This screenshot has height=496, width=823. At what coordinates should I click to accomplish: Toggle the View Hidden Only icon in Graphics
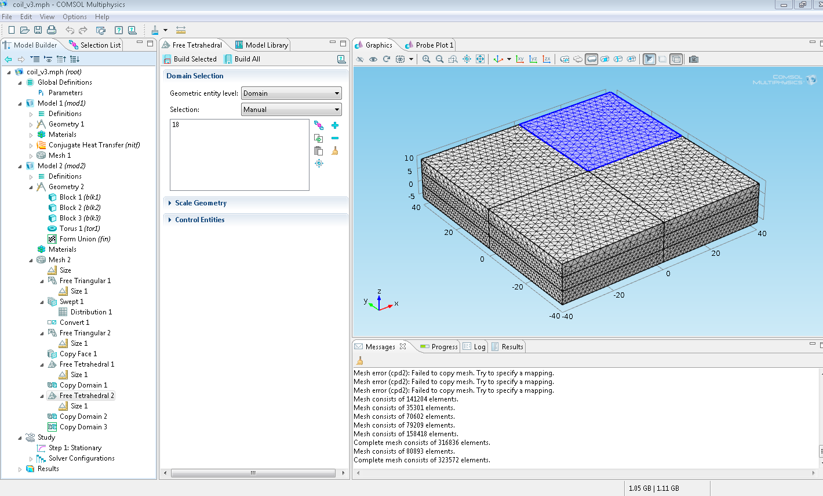pyautogui.click(x=400, y=59)
